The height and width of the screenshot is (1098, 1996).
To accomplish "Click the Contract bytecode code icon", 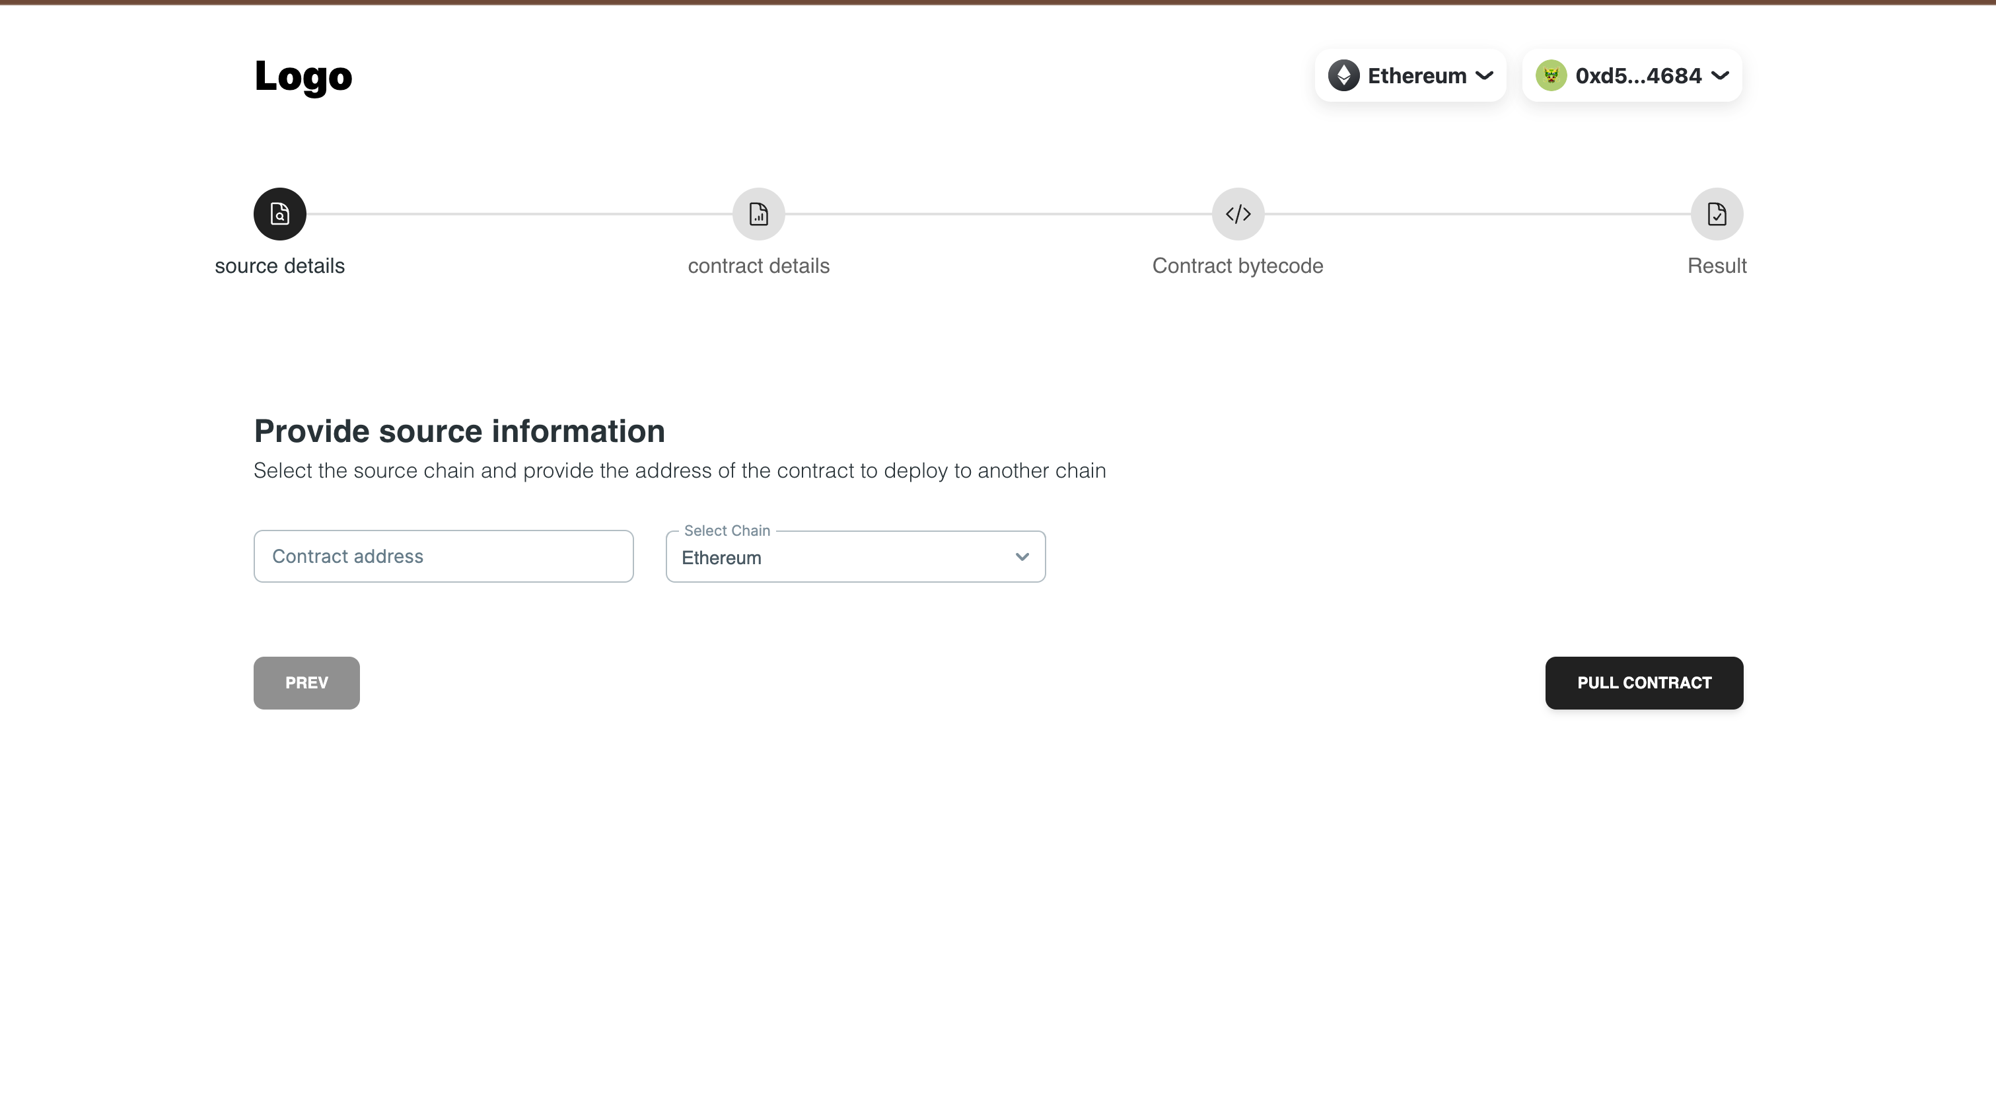I will point(1237,214).
